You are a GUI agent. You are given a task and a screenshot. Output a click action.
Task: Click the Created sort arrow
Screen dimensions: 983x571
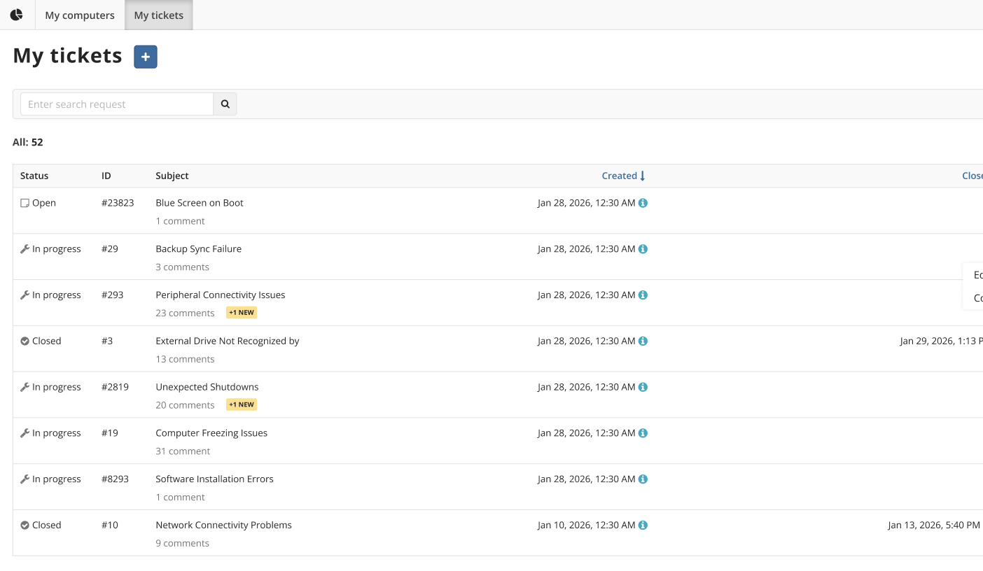643,176
